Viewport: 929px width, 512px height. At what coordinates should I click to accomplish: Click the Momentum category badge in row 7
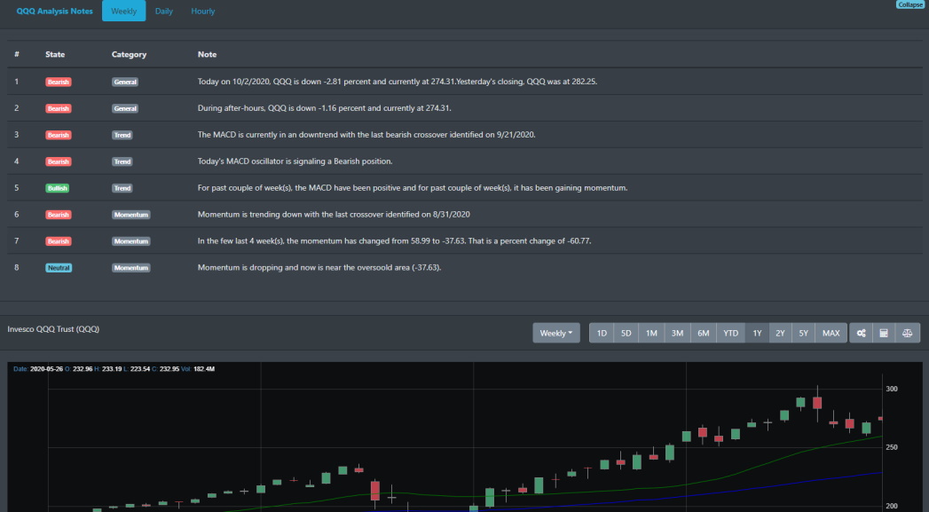point(131,241)
